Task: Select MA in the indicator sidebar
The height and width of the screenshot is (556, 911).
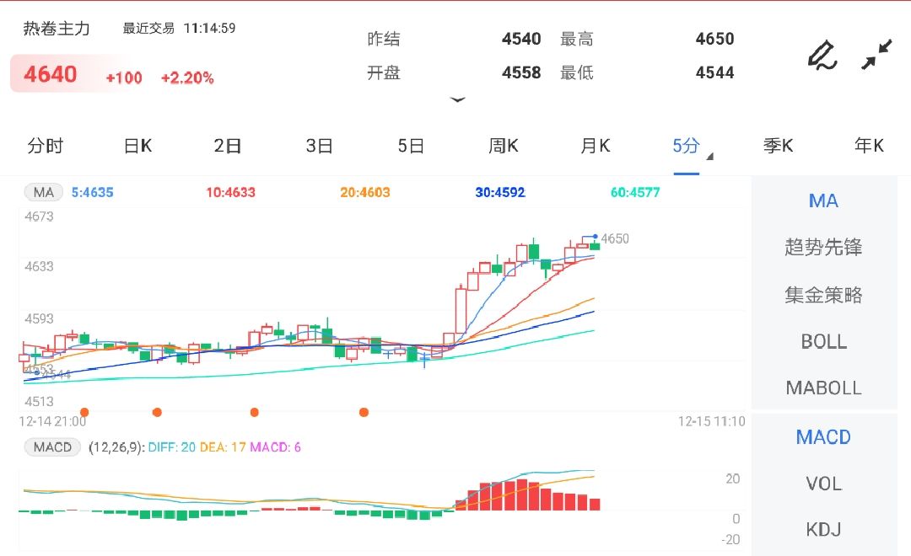Action: pos(823,200)
